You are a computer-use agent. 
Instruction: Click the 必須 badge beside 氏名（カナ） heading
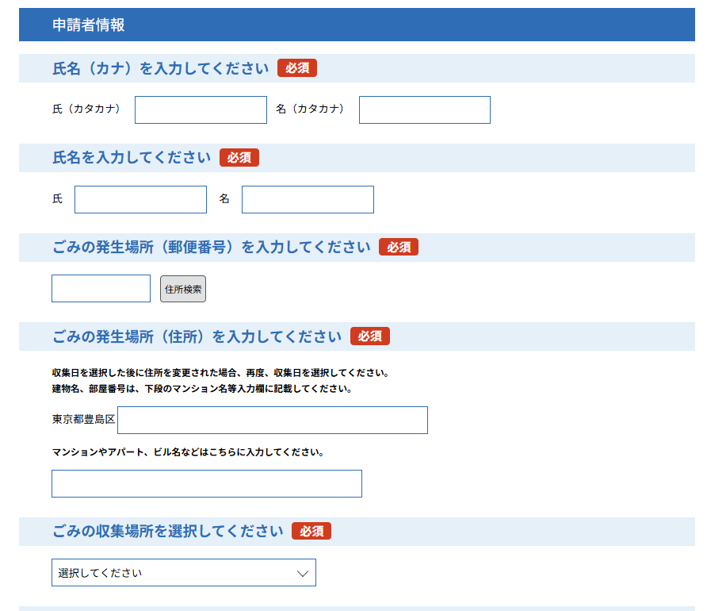pyautogui.click(x=297, y=69)
